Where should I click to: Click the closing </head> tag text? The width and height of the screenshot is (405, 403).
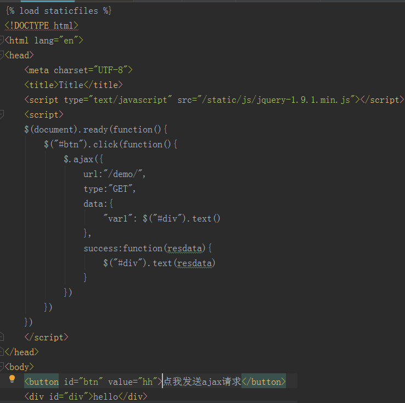point(22,352)
